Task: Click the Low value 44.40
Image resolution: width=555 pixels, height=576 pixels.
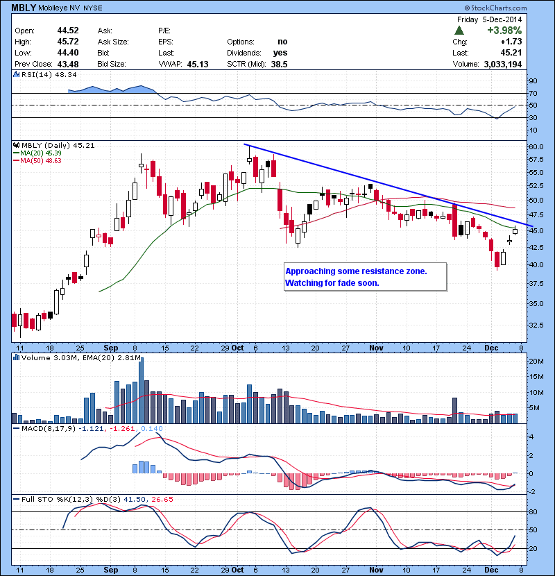Action: coord(68,53)
